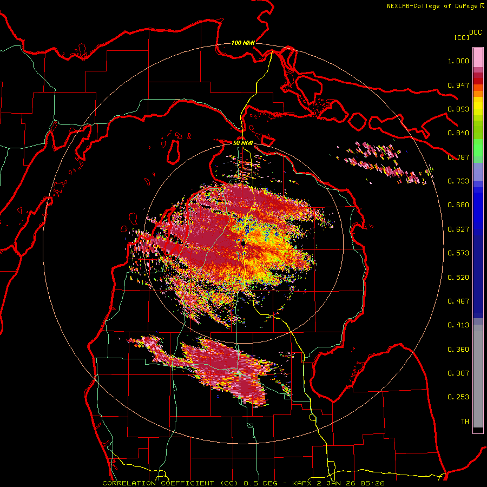Click the gray lower segment of color bar
This screenshot has height=487, width=487.
478,379
